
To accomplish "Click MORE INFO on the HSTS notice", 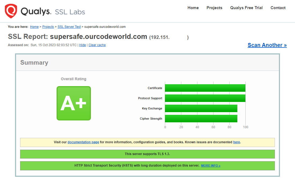I will tap(211, 166).
